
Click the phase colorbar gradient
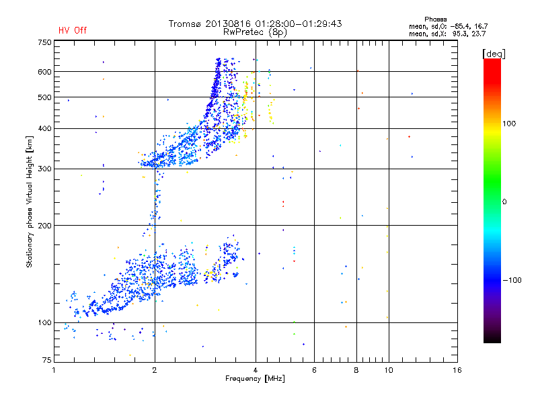point(492,200)
